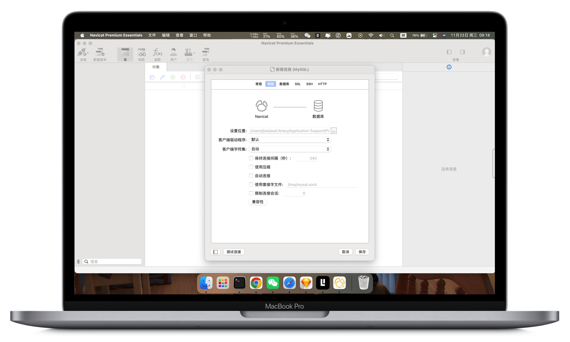Enable the use socket file checkbox

[x=251, y=184]
